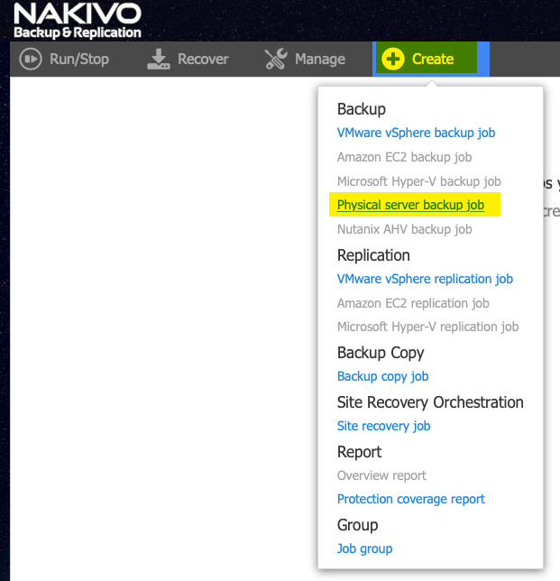560x581 pixels.
Task: Click disabled Nutanix AHV backup job
Action: (x=404, y=229)
